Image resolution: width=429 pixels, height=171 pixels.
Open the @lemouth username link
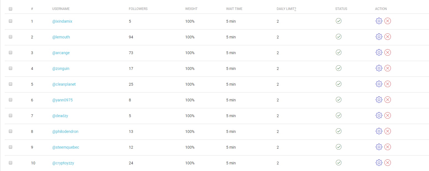point(61,37)
